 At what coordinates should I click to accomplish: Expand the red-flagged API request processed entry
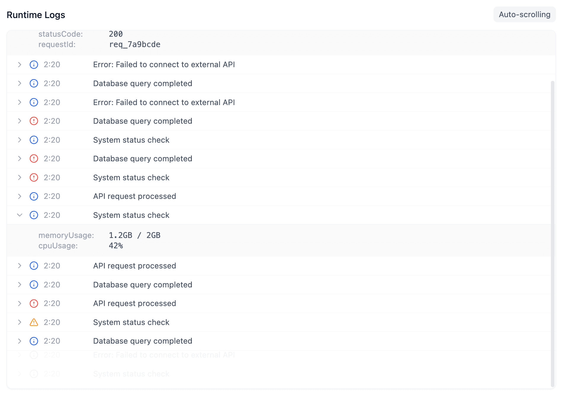click(x=20, y=303)
